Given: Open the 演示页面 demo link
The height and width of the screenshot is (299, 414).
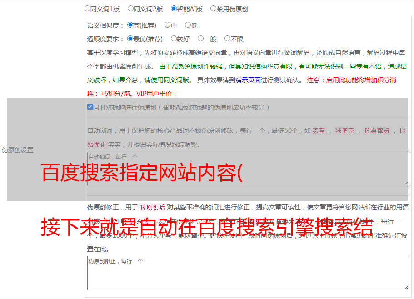Looking at the screenshot, I should click(248, 80).
